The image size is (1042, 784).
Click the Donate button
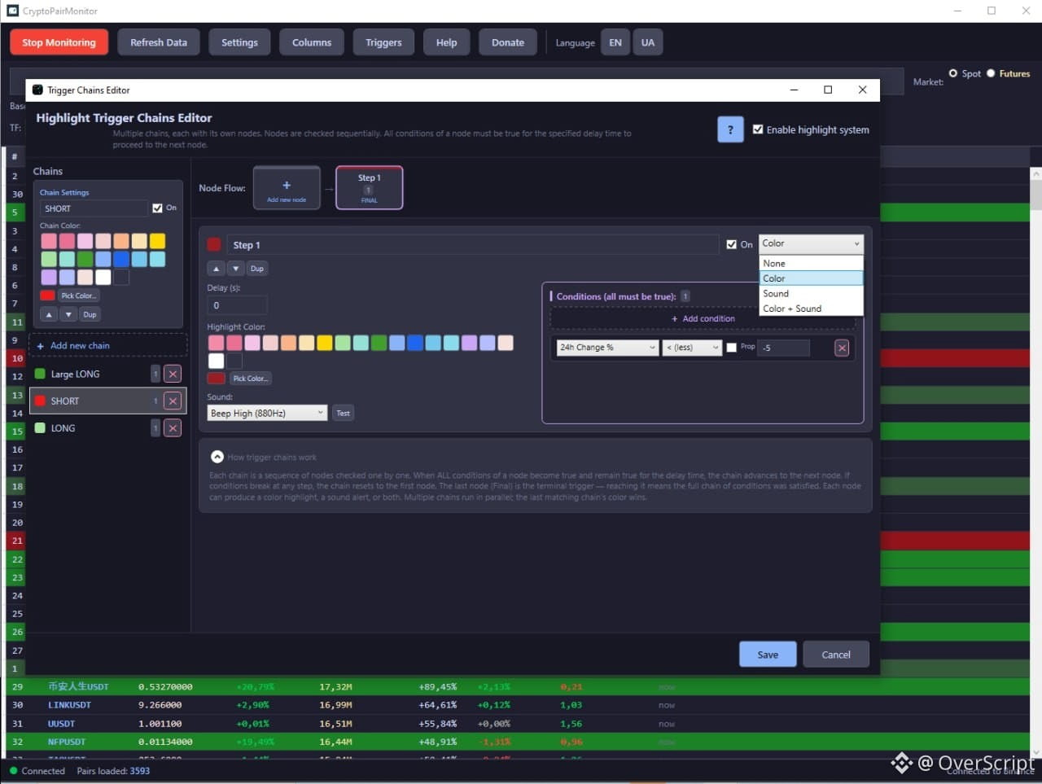tap(508, 42)
